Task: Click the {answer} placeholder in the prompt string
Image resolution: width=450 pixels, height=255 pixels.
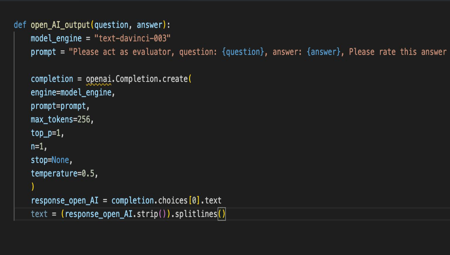Action: tap(323, 52)
